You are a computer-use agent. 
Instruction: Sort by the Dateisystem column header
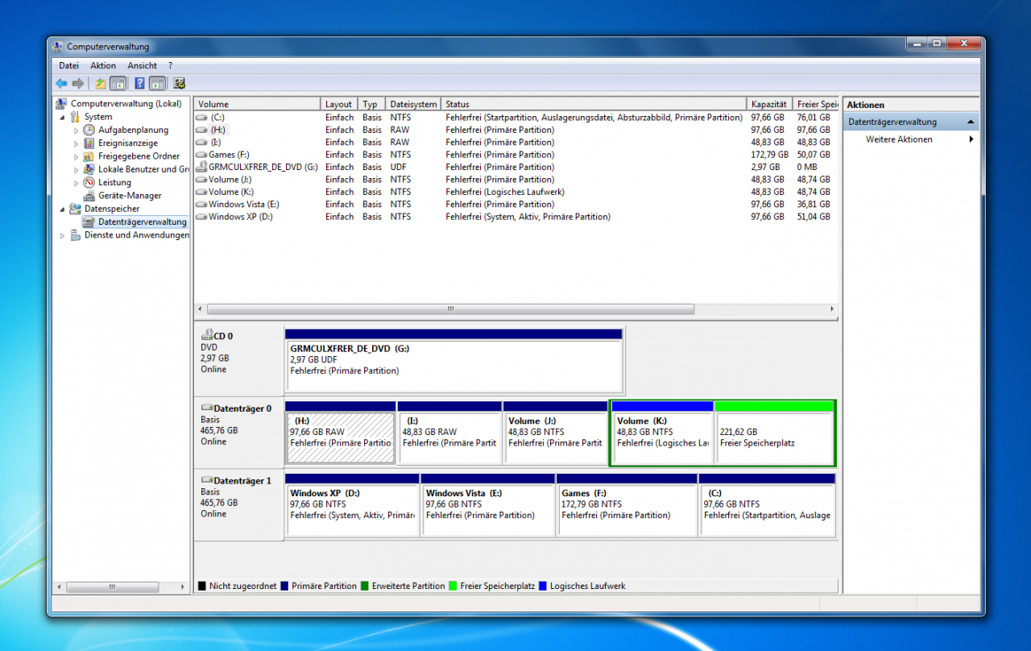[x=413, y=104]
